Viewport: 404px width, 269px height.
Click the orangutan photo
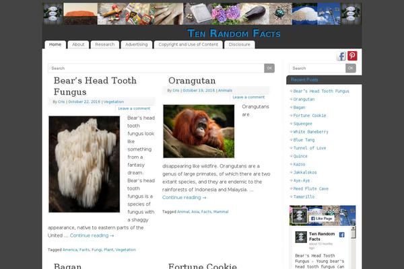coord(199,131)
